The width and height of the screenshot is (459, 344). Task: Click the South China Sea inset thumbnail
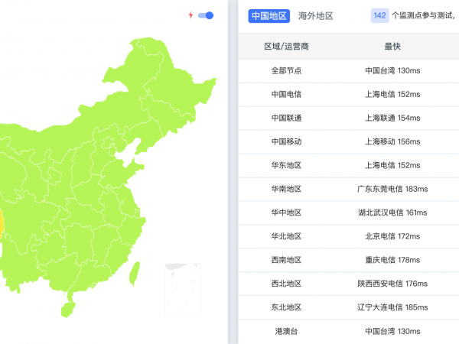[x=182, y=289]
